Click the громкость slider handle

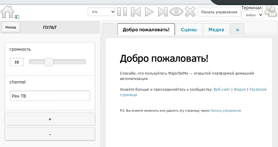click(49, 62)
